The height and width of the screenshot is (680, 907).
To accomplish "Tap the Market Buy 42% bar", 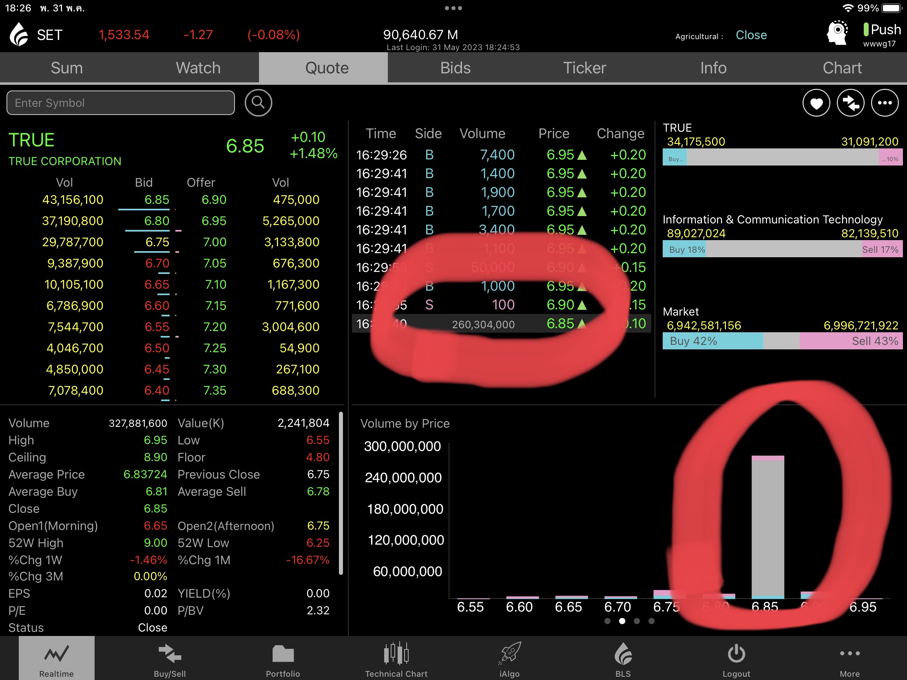I will pos(712,341).
